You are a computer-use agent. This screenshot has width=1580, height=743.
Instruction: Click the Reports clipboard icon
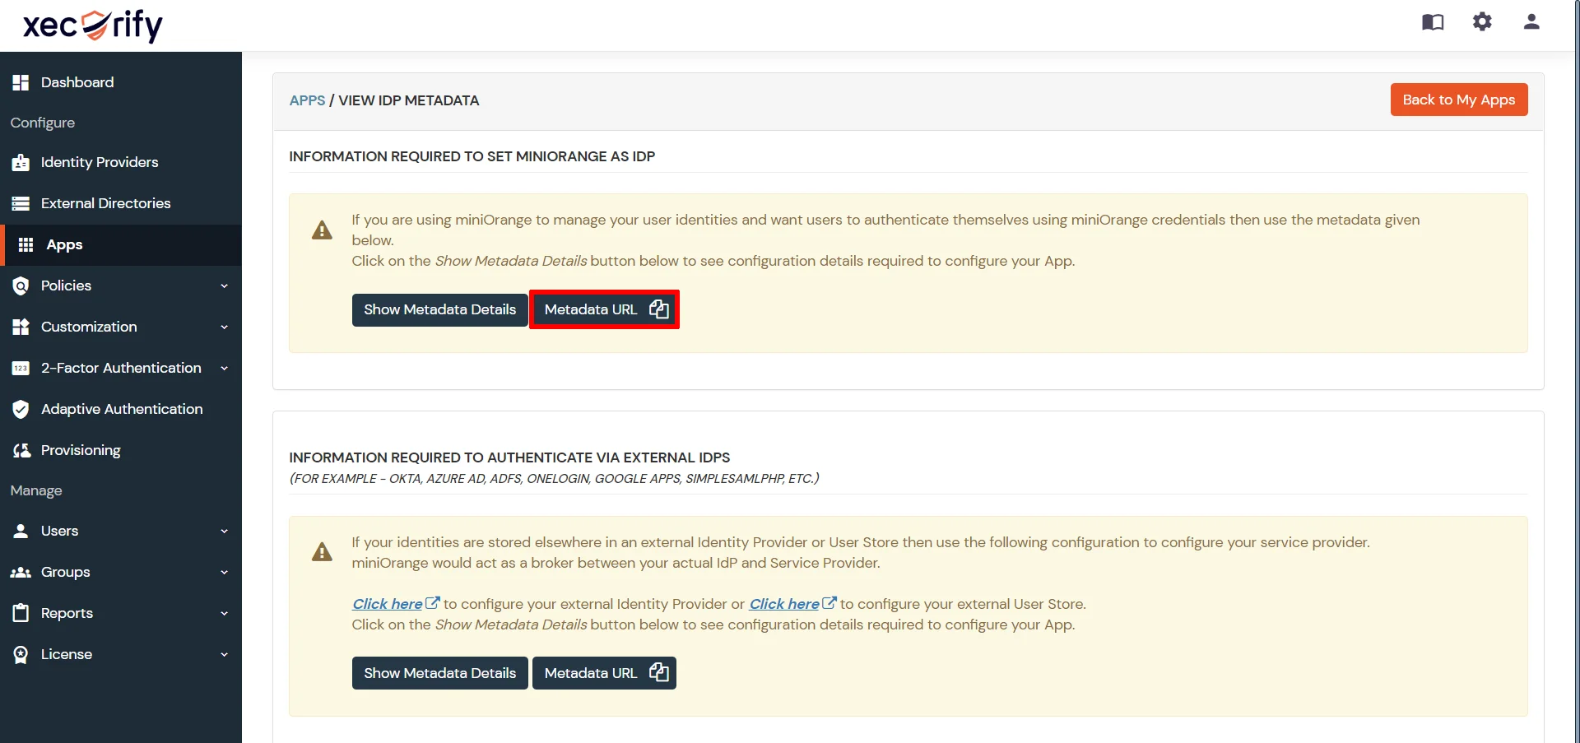21,613
